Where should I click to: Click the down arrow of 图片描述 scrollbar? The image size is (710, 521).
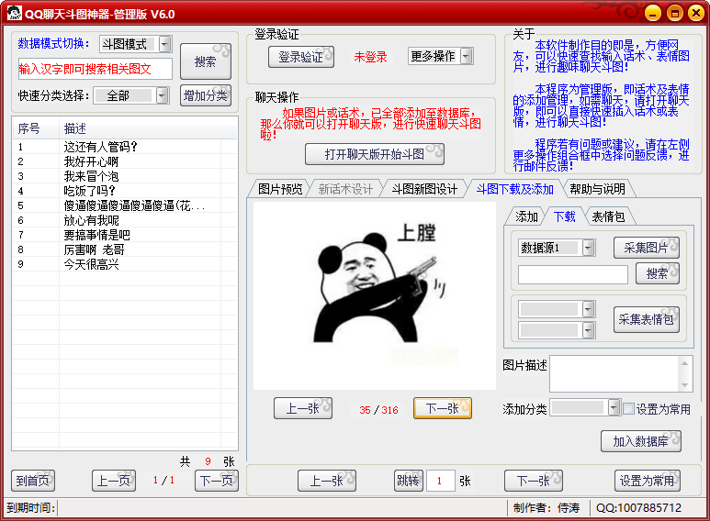point(684,385)
